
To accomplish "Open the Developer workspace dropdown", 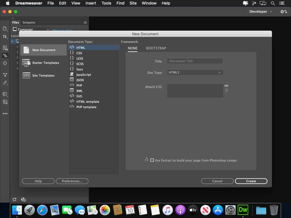I will coord(260,12).
